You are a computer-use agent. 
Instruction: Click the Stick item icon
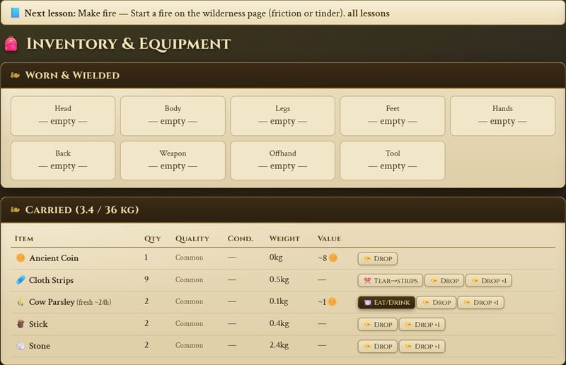[21, 324]
